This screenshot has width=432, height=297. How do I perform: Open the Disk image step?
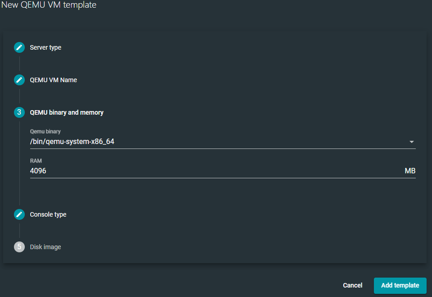[x=45, y=247]
